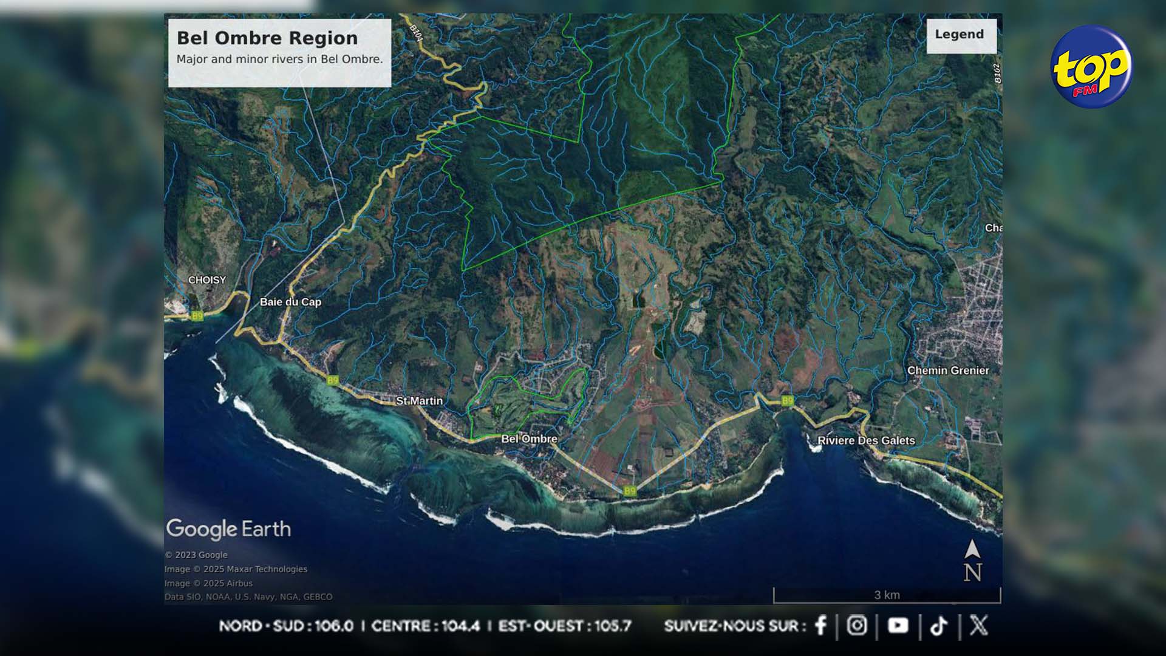The image size is (1166, 656).
Task: Click the B9 road marker near Riviere Des Galets
Action: pyautogui.click(x=787, y=401)
